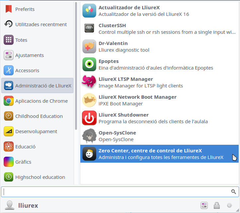This screenshot has height=213, width=240.
Task: Click the lock screen button
Action: (x=216, y=205)
